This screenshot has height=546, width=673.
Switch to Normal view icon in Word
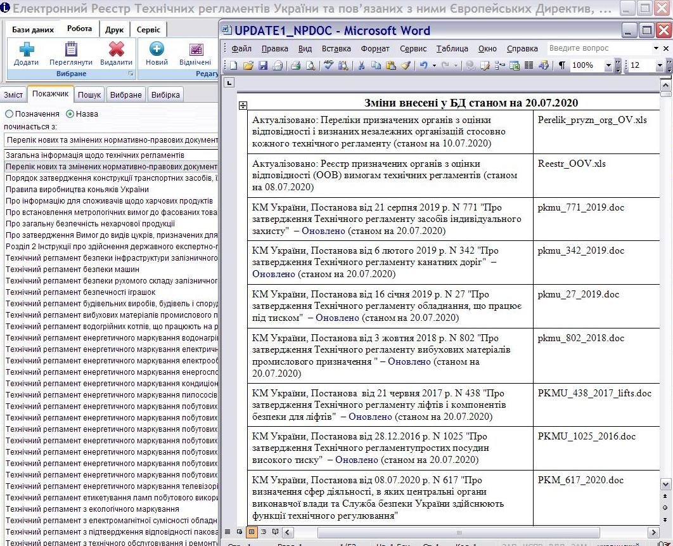pyautogui.click(x=228, y=532)
